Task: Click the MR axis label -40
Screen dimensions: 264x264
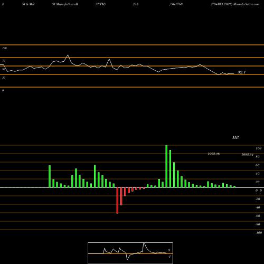Action: click(x=258, y=208)
